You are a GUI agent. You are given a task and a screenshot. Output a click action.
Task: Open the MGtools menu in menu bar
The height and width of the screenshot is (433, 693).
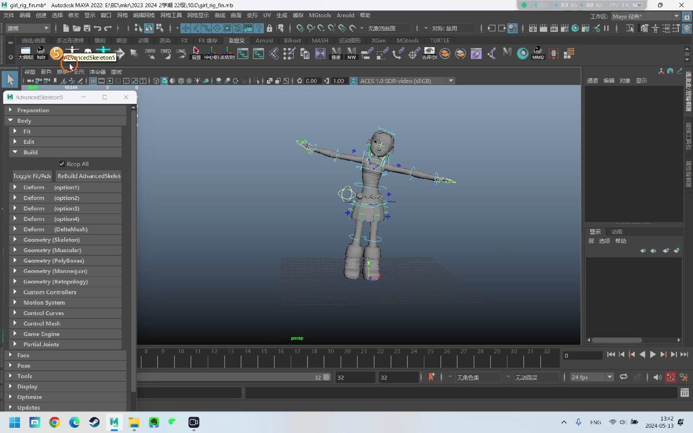point(320,15)
